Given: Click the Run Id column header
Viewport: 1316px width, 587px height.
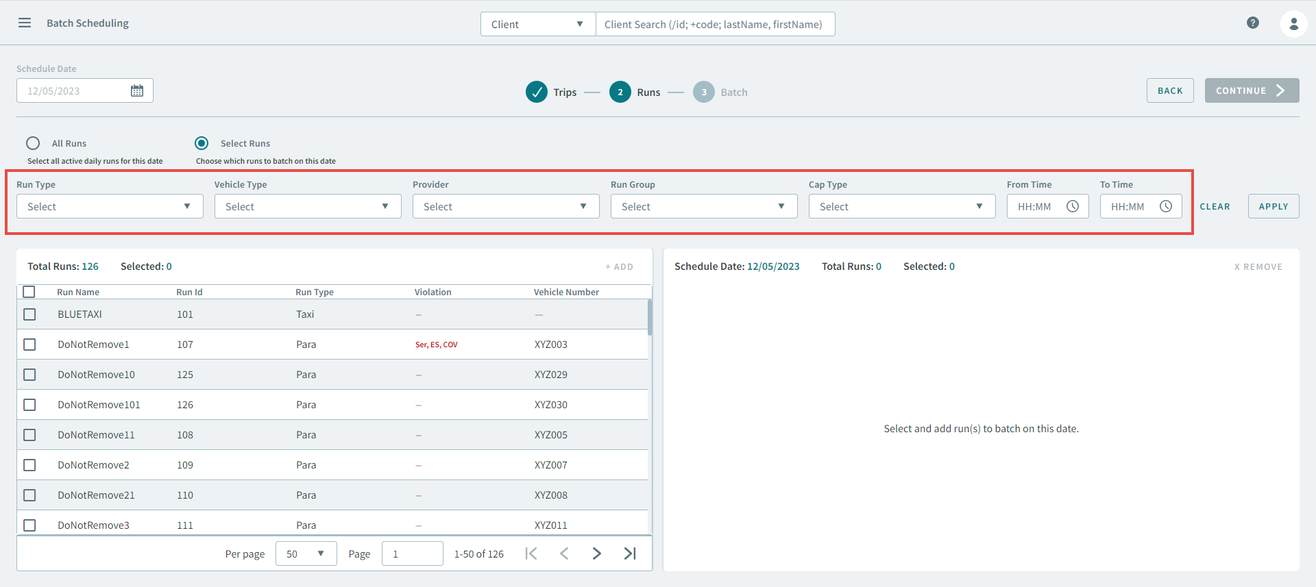Looking at the screenshot, I should click(189, 292).
